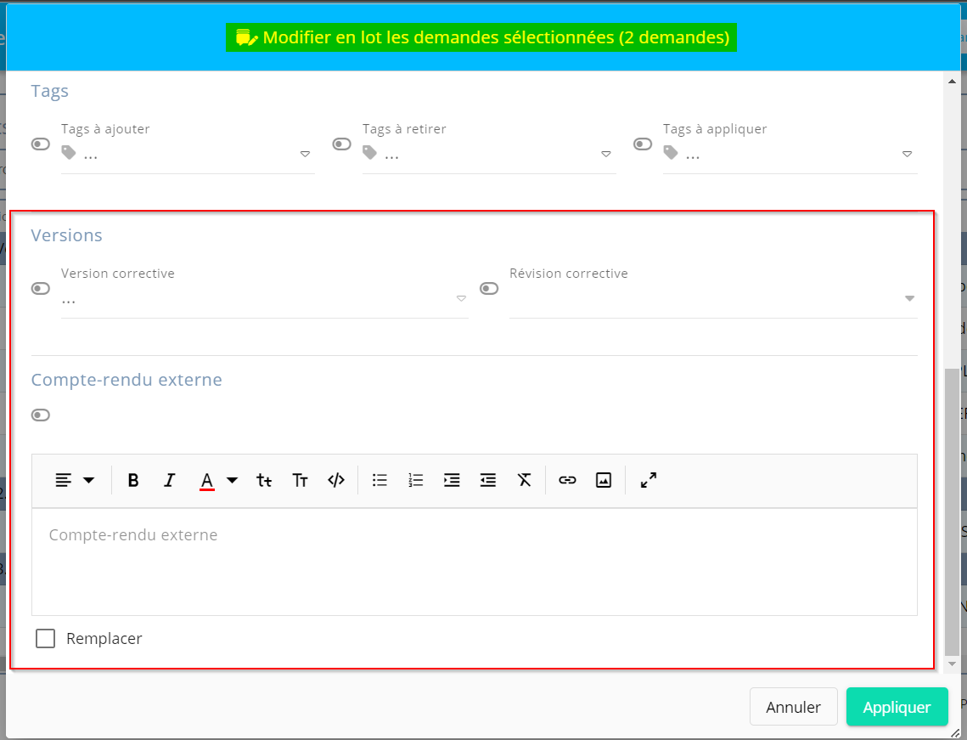This screenshot has height=740, width=967.
Task: Toggle bold formatting in editor
Action: 132,480
